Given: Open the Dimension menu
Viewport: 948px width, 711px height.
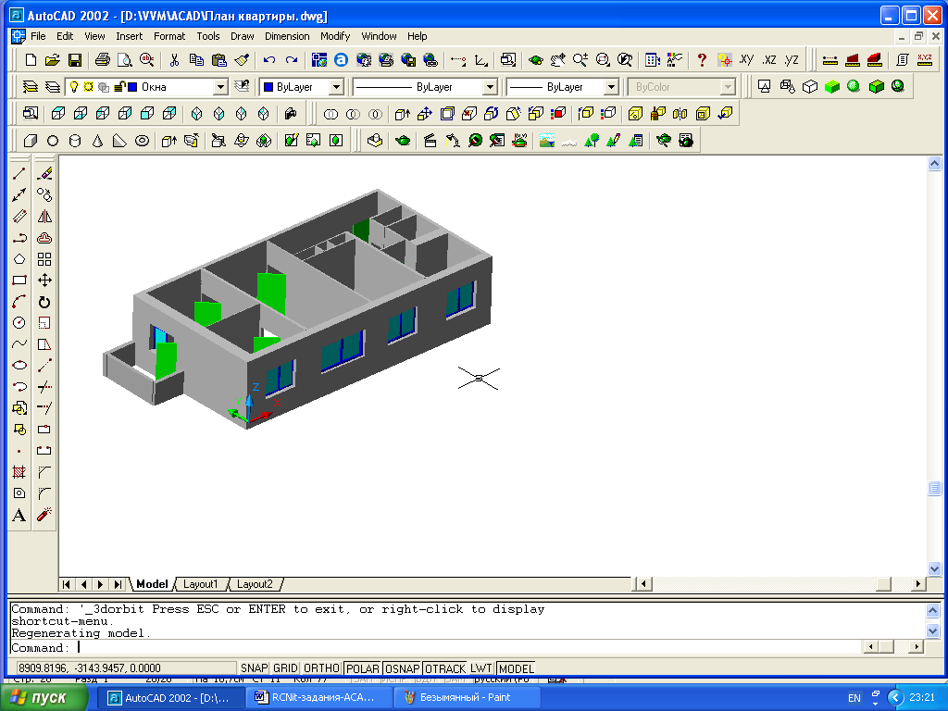Looking at the screenshot, I should 287,36.
